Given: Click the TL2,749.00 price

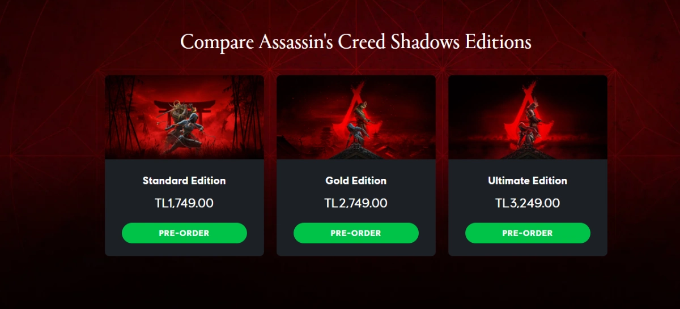Looking at the screenshot, I should 356,203.
